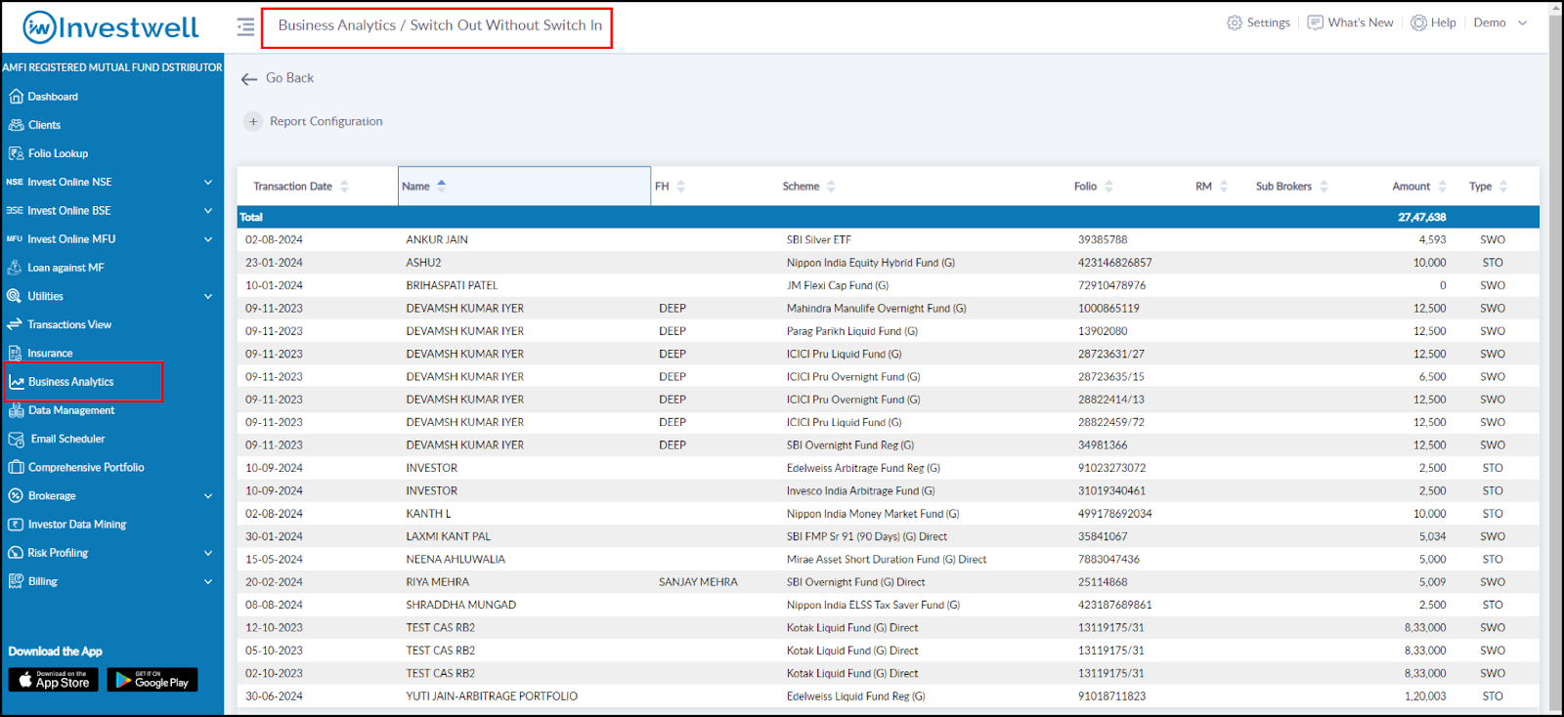Viewport: 1564px width, 717px height.
Task: Open Email Scheduler menu item
Action: [x=67, y=440]
